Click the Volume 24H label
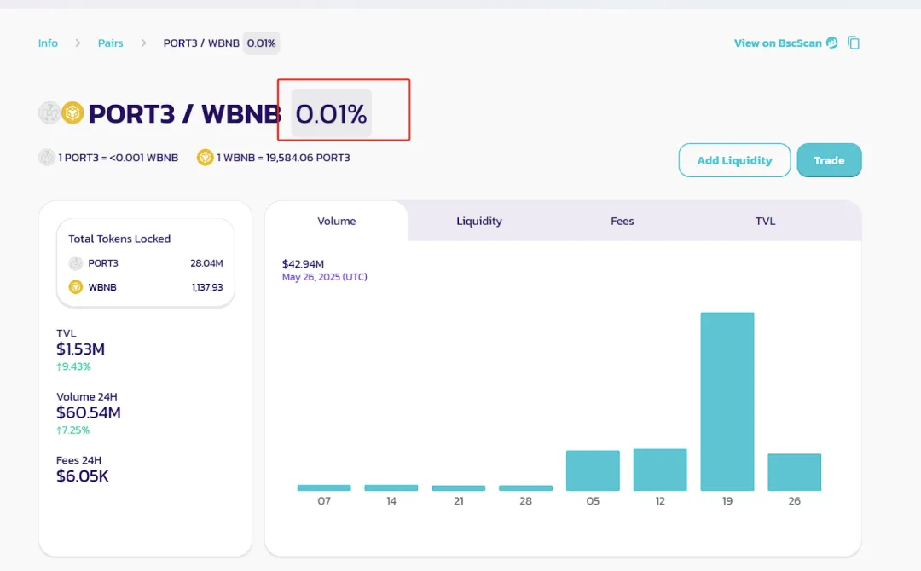The image size is (921, 571). (87, 396)
